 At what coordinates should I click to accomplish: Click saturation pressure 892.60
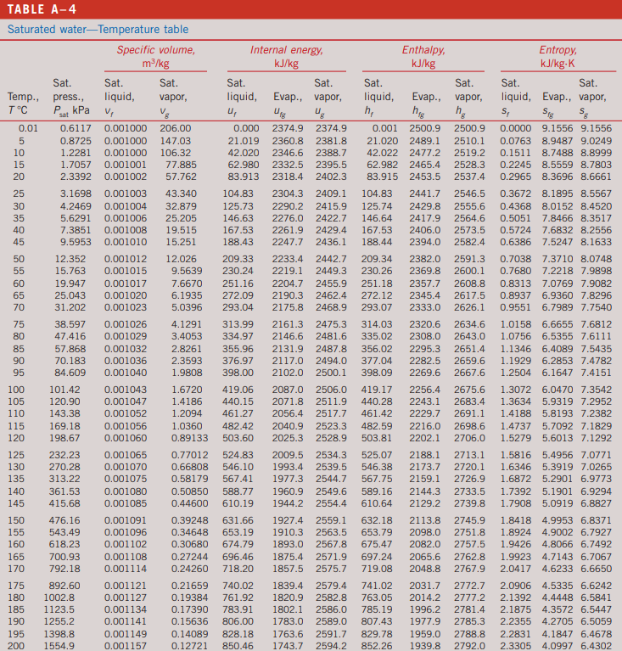tap(64, 586)
